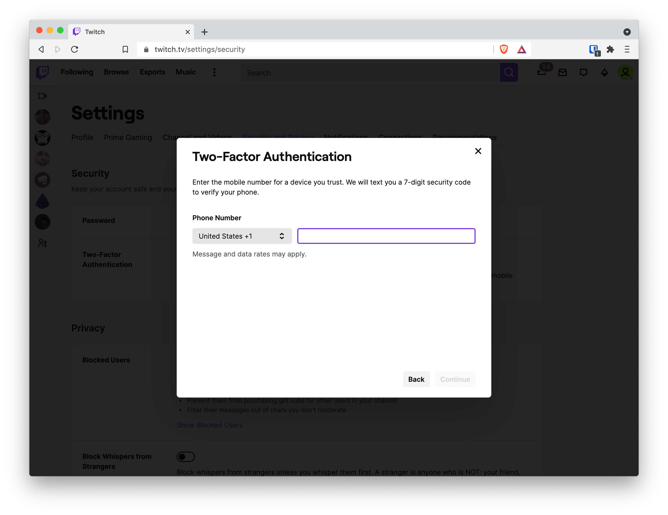The height and width of the screenshot is (515, 668).
Task: Open the browser extensions puzzle icon
Action: point(611,49)
